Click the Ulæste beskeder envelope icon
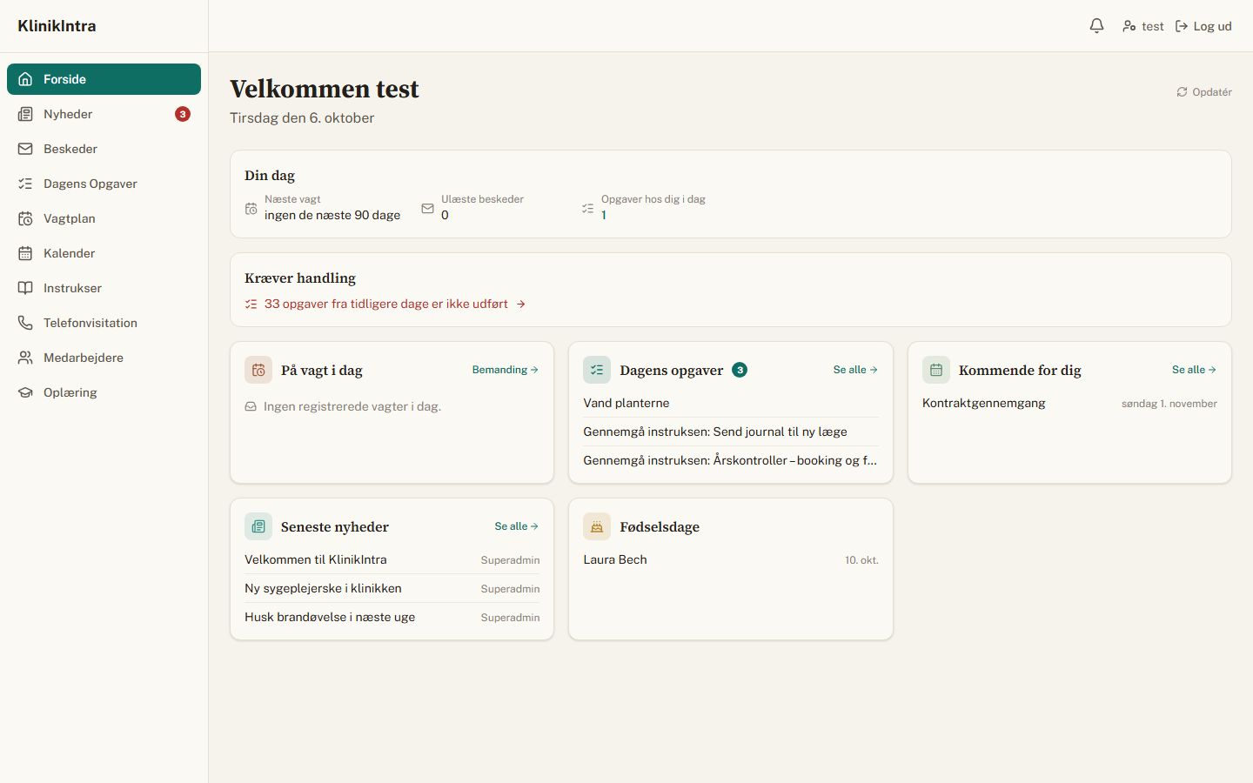1253x783 pixels. [427, 209]
